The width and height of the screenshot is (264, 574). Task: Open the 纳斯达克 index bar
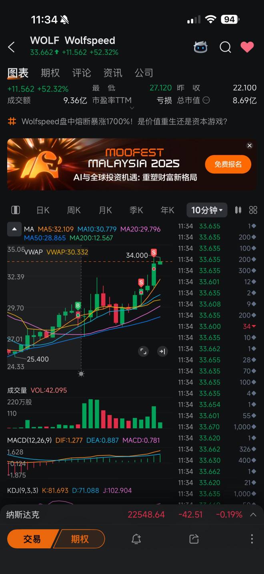point(132,515)
